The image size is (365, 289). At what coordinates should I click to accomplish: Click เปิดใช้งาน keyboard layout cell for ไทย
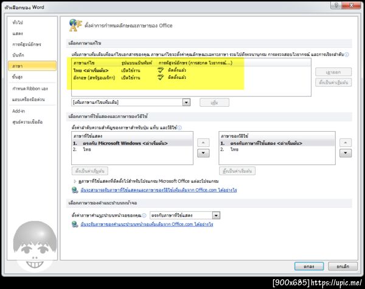pos(131,70)
